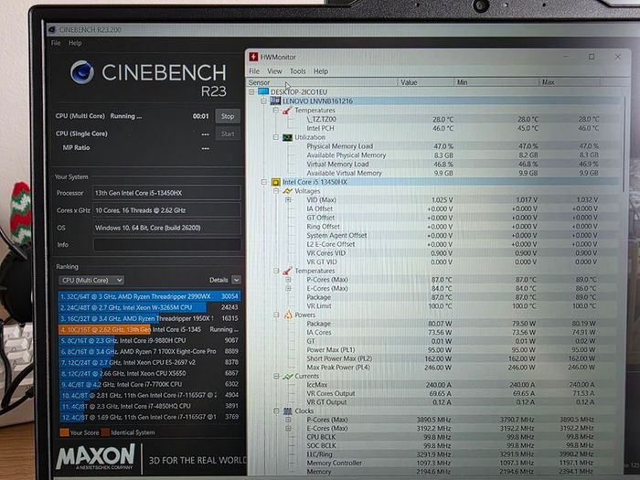
Task: Click the LENOVO Temperatures thermometer icon
Action: click(287, 111)
